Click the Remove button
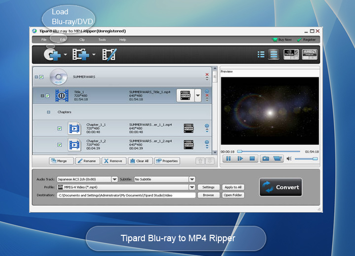Screen dimensions: 355x256 coord(114,161)
